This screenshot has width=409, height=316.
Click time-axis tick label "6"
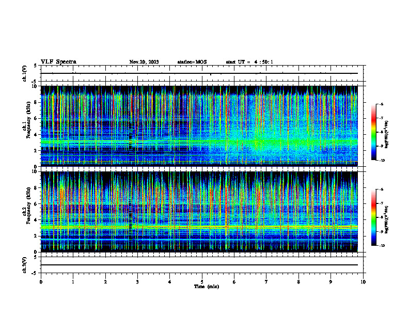[x=234, y=282]
